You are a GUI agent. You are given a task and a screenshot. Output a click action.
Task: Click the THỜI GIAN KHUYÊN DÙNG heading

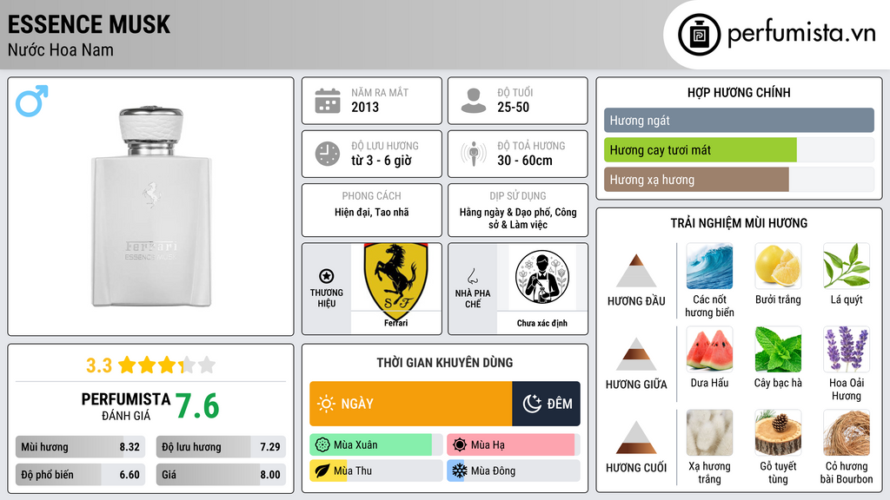point(445,363)
